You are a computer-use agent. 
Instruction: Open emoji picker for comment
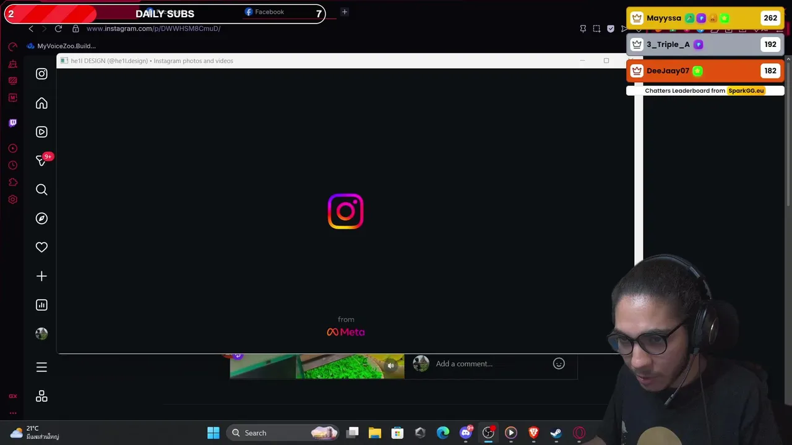point(559,363)
